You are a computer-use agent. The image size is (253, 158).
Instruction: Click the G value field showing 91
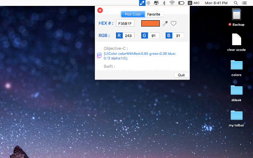pos(154,36)
